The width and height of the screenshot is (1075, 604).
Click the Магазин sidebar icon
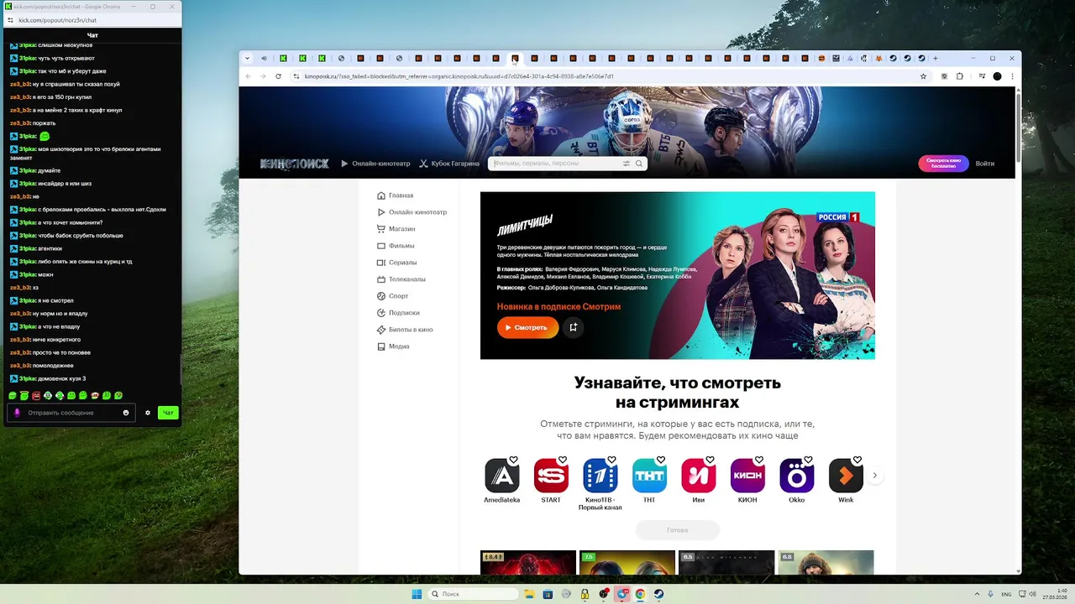click(x=381, y=229)
